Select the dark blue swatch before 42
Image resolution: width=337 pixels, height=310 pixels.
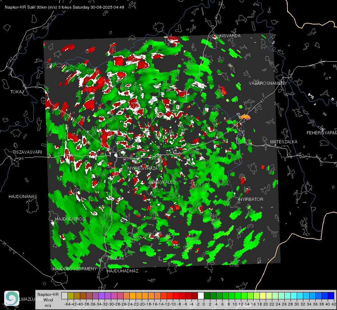coord(331,296)
